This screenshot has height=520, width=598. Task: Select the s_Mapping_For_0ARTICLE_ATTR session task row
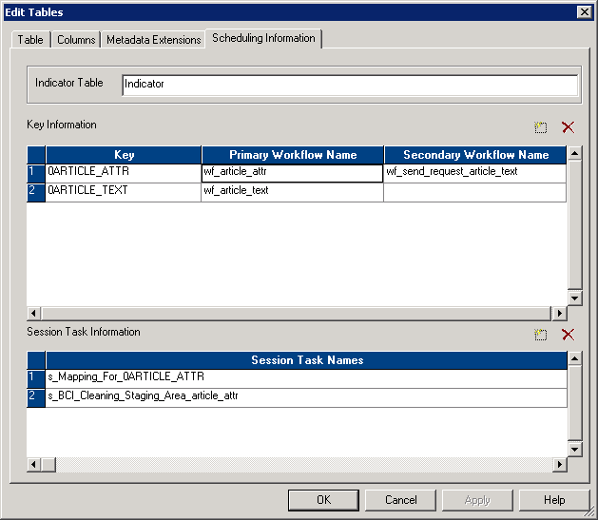(306, 378)
